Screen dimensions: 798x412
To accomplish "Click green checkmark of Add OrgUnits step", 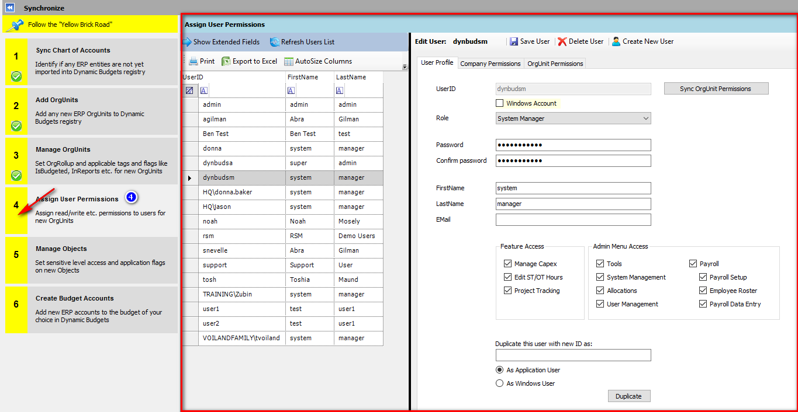I will click(16, 126).
